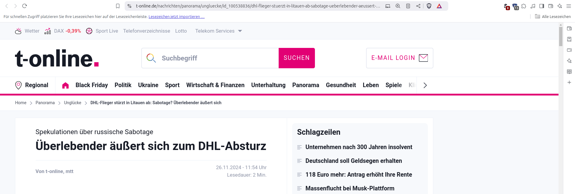Viewport: 575px width, 194px height.
Task: Open Gesundheit in the navigation bar
Action: click(x=341, y=85)
